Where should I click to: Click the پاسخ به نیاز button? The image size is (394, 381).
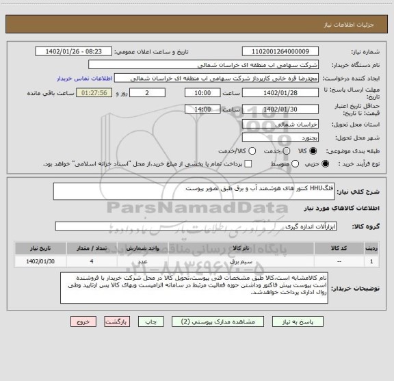click(x=298, y=321)
